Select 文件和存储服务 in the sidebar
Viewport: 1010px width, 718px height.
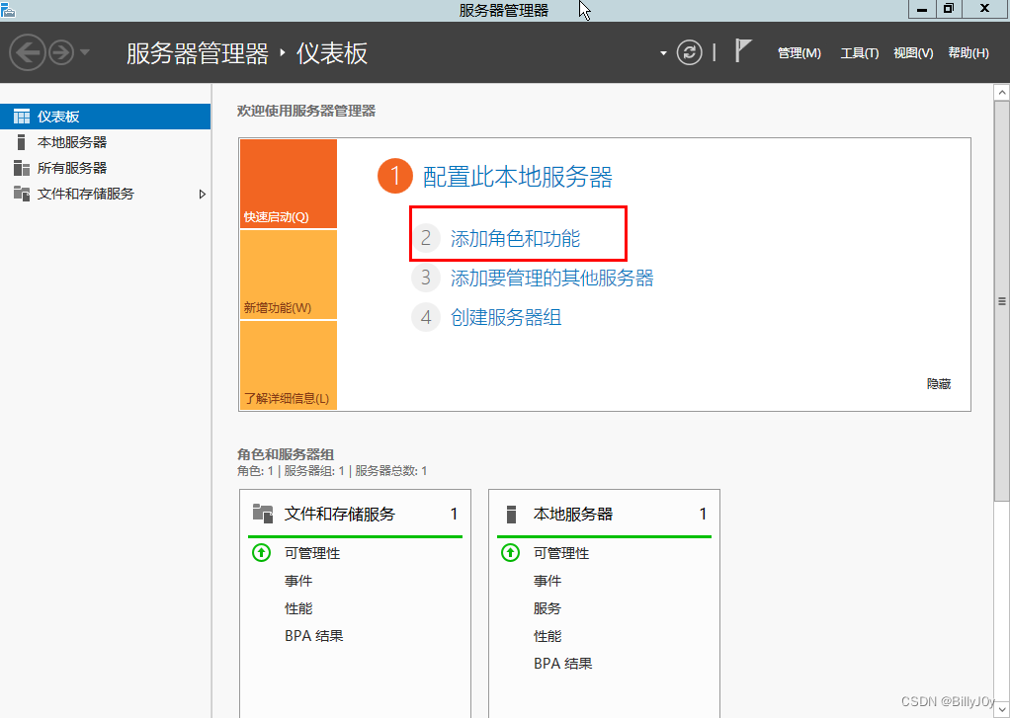click(105, 194)
